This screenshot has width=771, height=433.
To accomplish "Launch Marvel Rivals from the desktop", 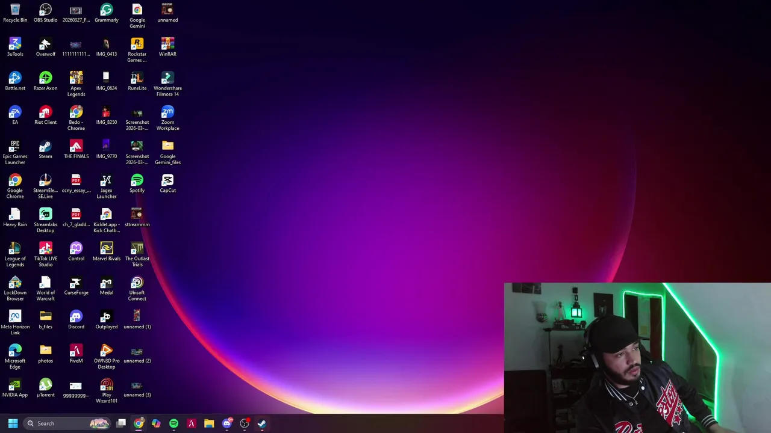I will pyautogui.click(x=107, y=252).
